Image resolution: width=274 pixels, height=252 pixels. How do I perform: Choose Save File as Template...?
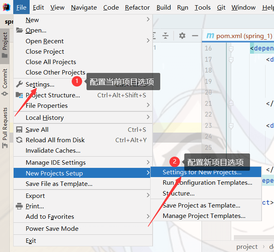click(x=82, y=183)
